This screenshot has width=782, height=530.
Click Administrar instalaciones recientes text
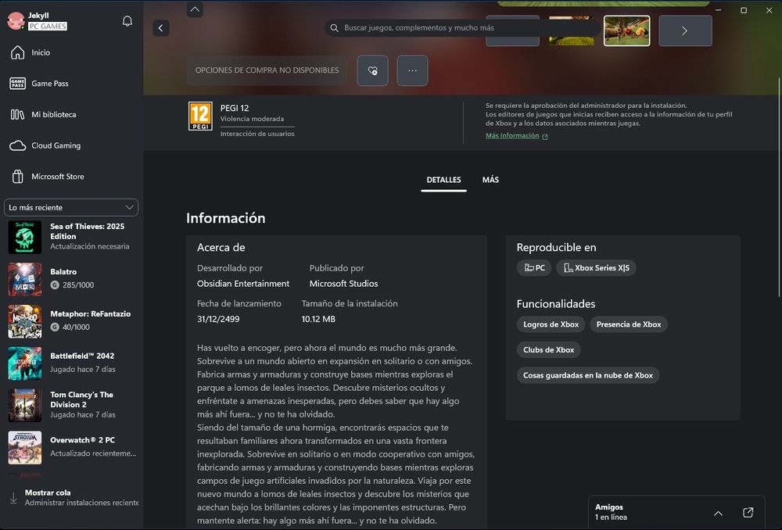coord(82,503)
